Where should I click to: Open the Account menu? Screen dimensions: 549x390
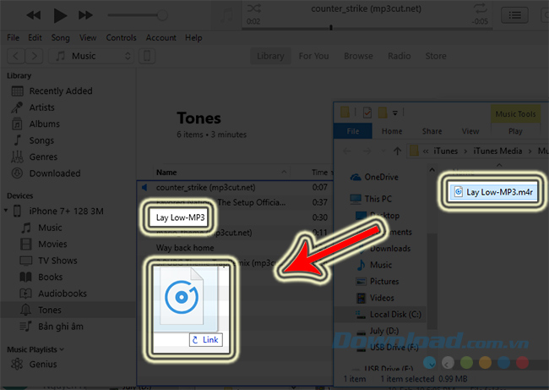161,37
